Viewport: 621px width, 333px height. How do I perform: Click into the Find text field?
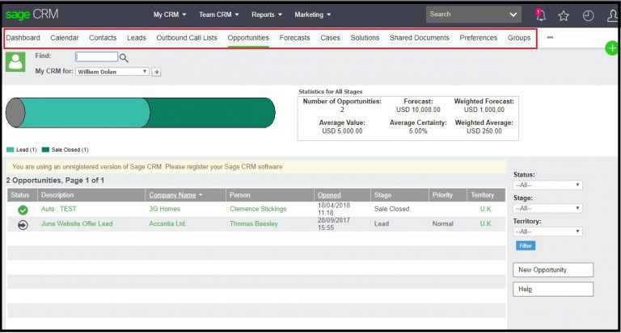(96, 57)
